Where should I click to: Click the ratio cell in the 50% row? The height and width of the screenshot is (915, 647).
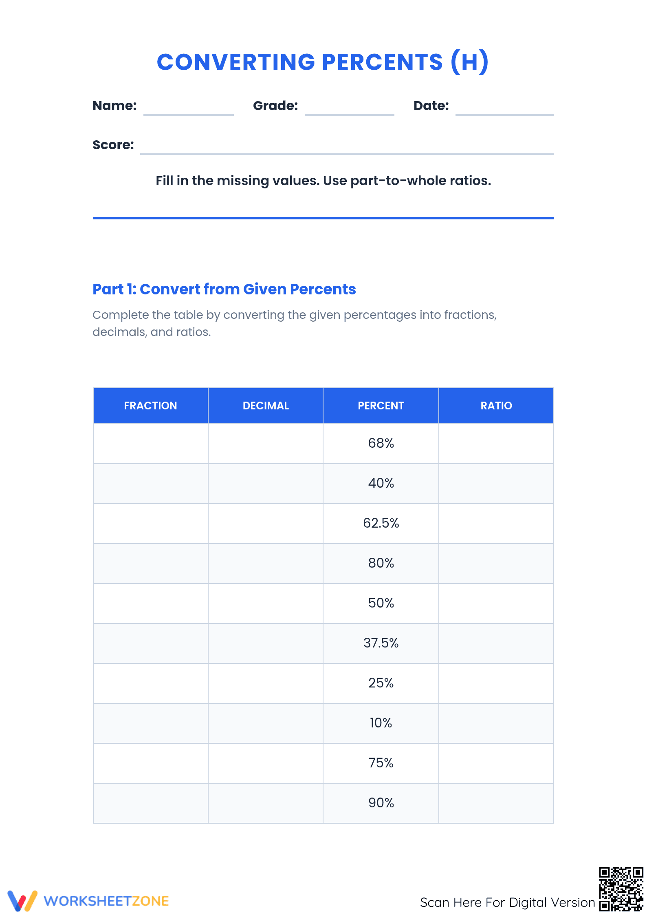pos(496,603)
